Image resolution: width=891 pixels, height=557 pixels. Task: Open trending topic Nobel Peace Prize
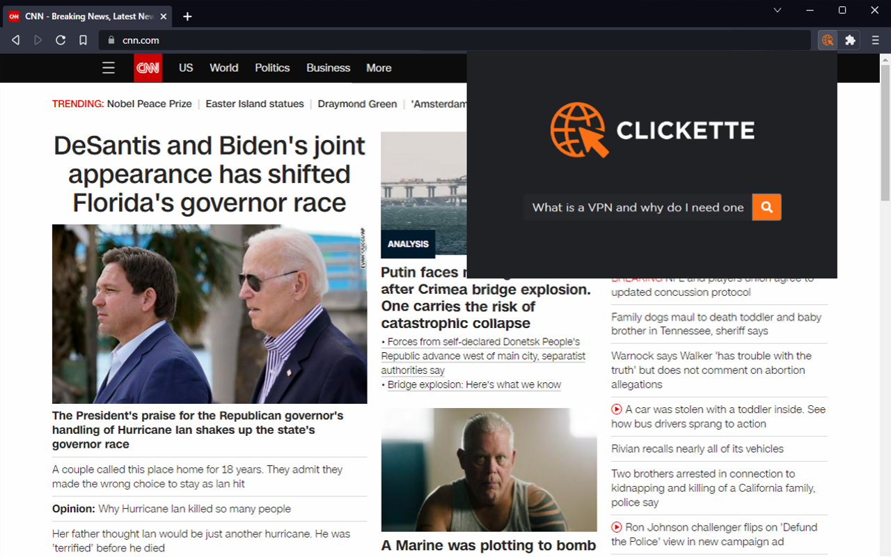tap(149, 104)
